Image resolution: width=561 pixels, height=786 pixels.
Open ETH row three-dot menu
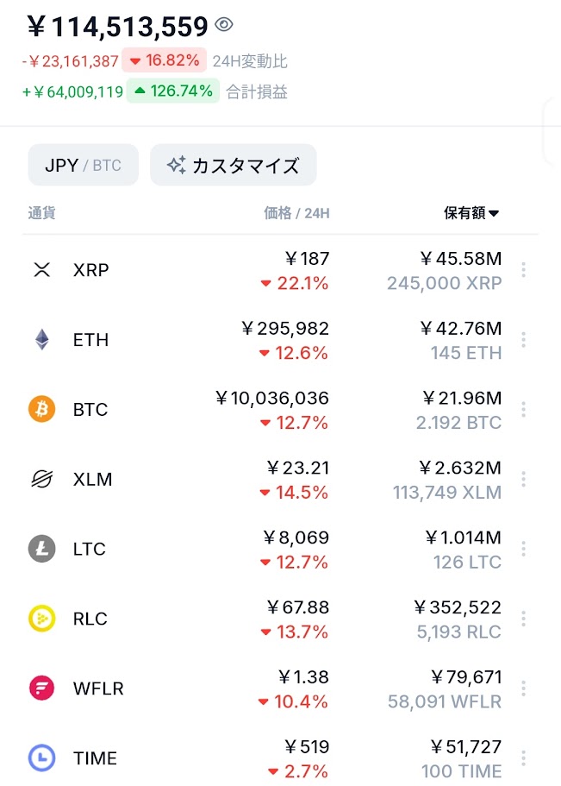coord(523,340)
